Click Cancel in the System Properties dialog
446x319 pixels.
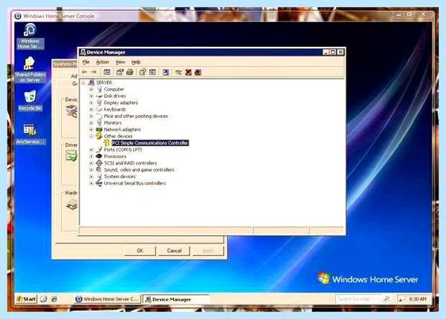point(174,251)
